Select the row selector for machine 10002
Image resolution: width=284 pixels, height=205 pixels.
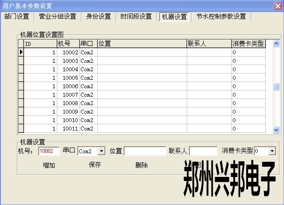(x=21, y=52)
